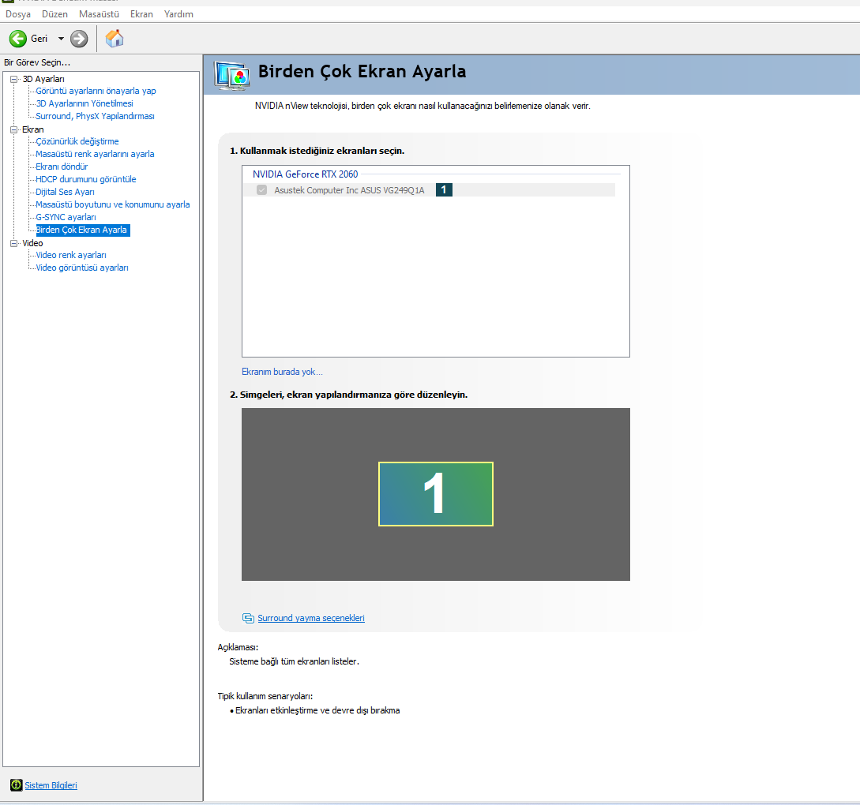The height and width of the screenshot is (805, 860).
Task: Open Görüntü ayarlarını önayarla yap
Action: pos(96,91)
